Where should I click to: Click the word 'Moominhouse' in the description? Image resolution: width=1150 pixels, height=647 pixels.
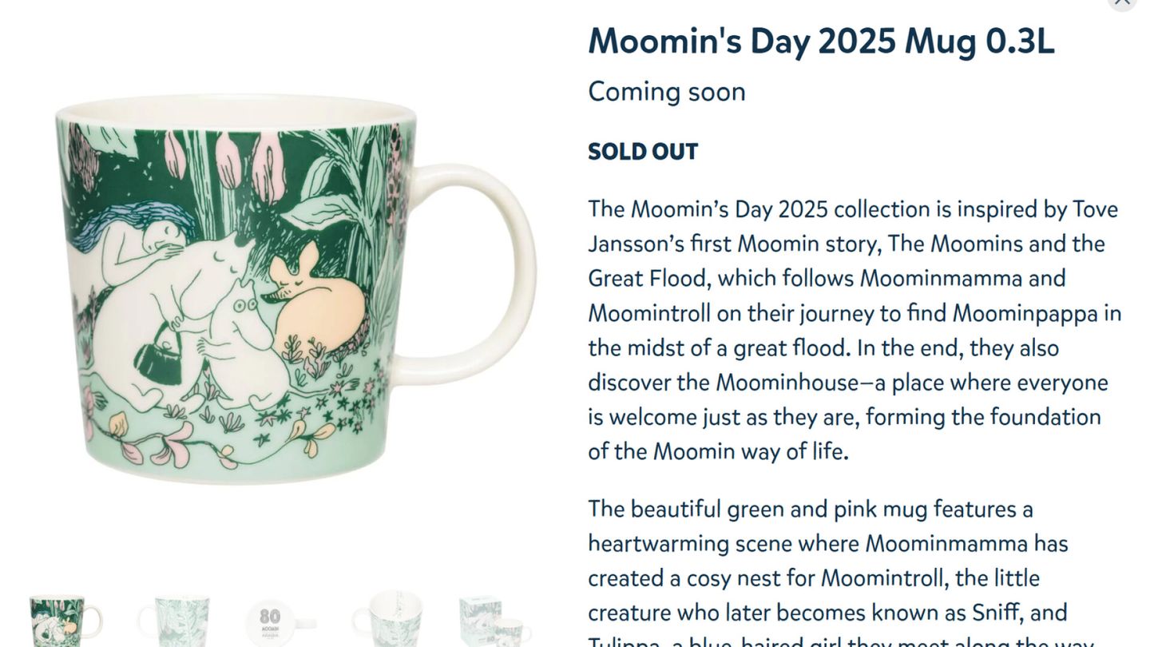coord(787,383)
